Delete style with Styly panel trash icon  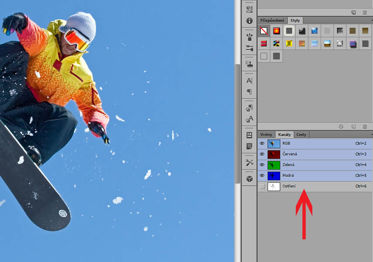[x=365, y=127]
